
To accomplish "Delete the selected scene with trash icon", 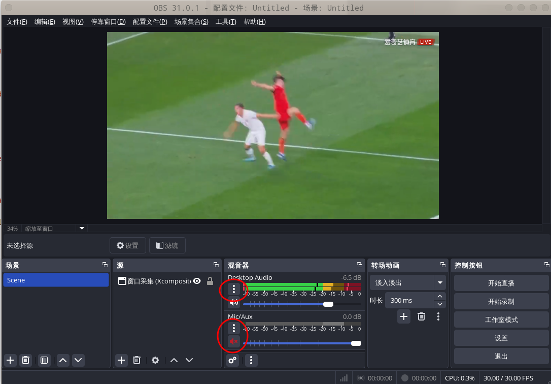I will click(26, 360).
